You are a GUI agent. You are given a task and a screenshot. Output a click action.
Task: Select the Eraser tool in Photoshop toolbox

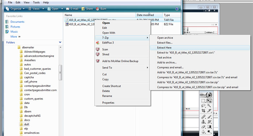[203, 127]
